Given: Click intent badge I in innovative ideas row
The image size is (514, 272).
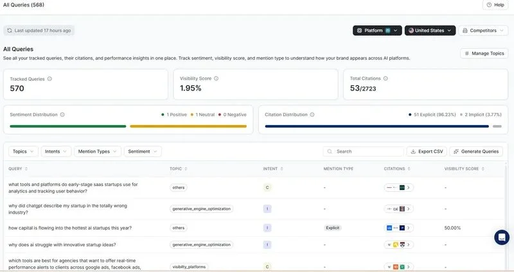Looking at the screenshot, I should (267, 245).
